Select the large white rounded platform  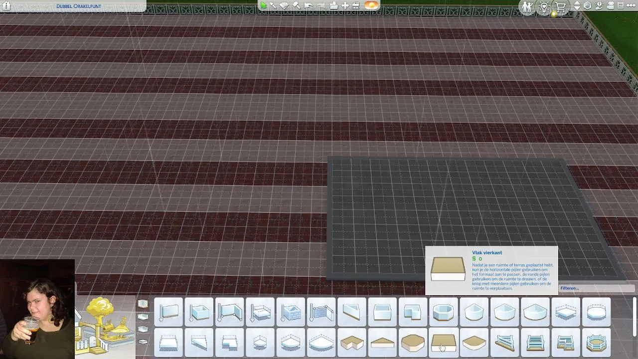click(321, 343)
